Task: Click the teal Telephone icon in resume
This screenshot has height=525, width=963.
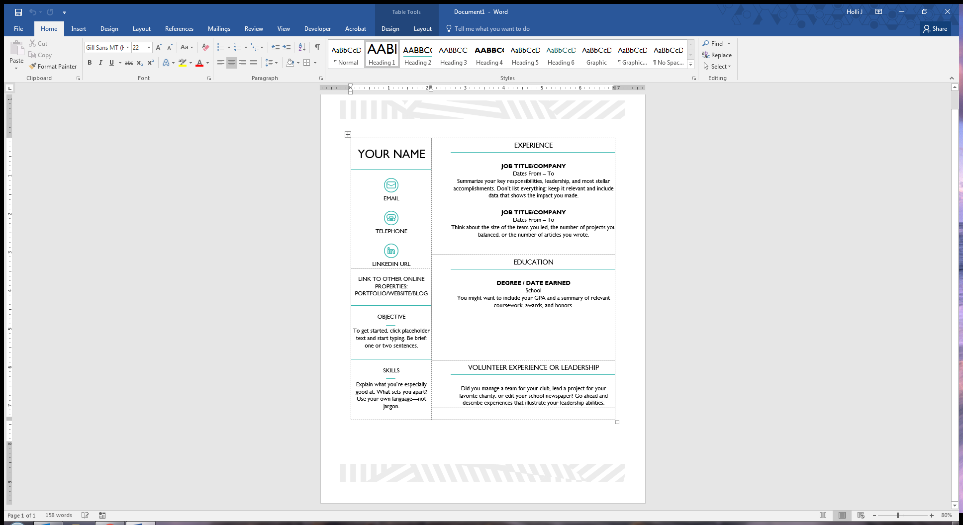Action: (391, 218)
